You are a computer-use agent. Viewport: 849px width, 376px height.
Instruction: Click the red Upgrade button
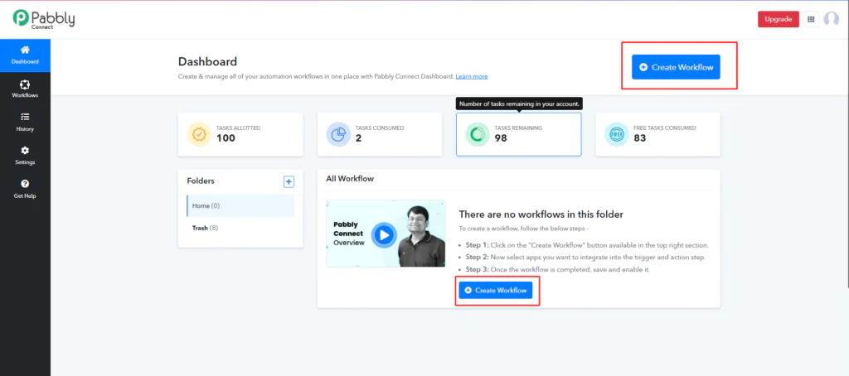(x=778, y=19)
